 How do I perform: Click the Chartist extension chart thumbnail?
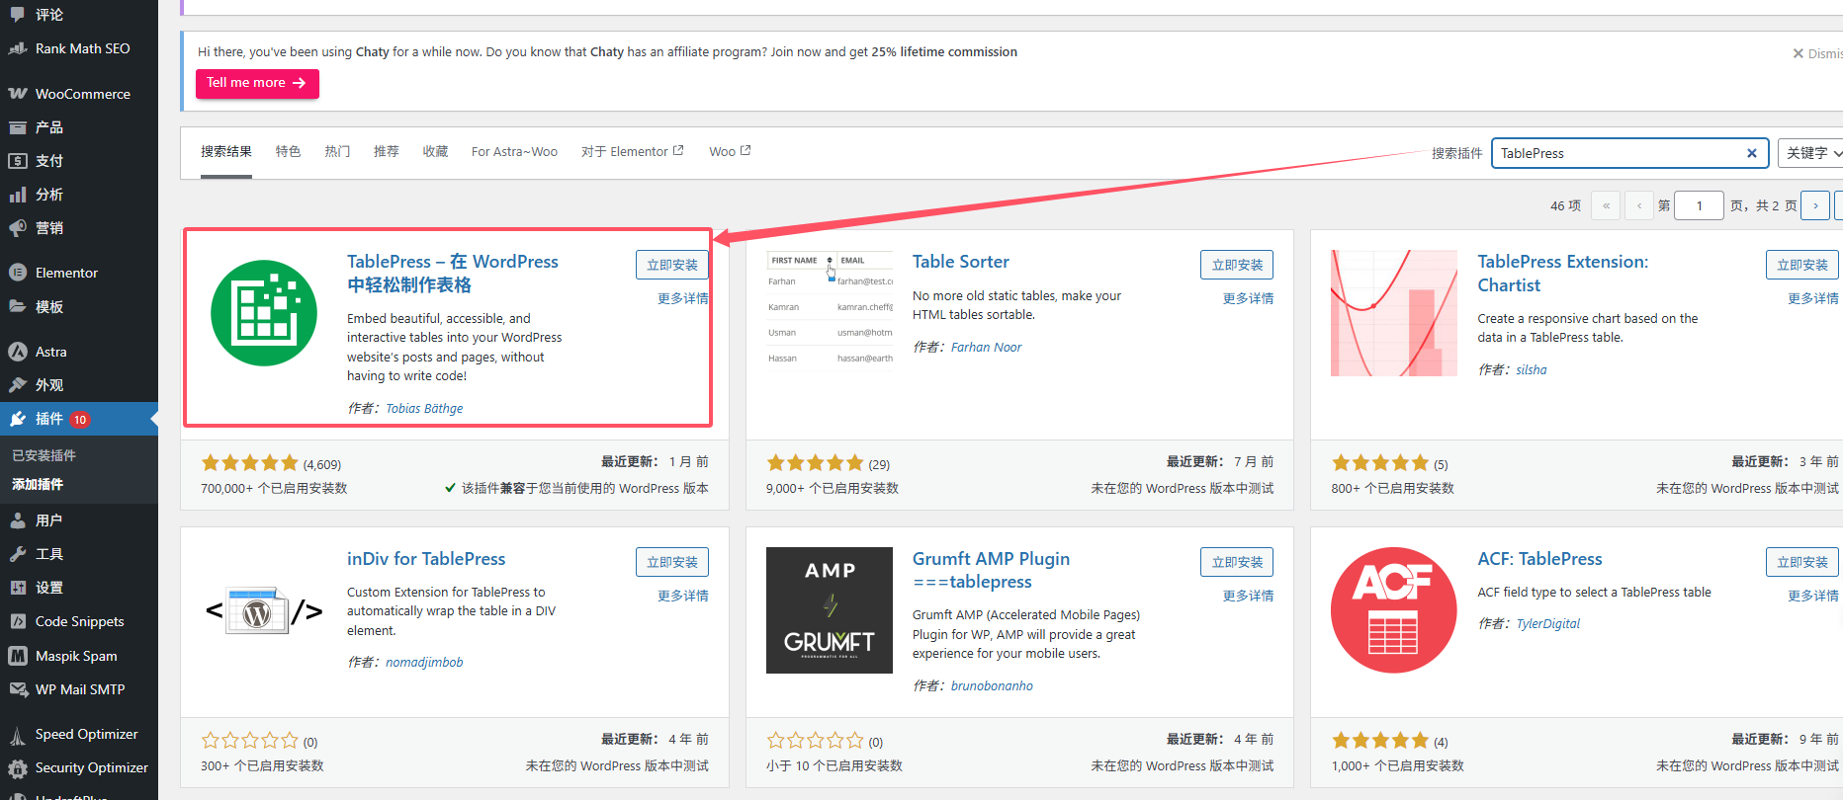(x=1393, y=313)
